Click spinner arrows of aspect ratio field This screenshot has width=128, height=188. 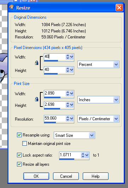coord(83,155)
